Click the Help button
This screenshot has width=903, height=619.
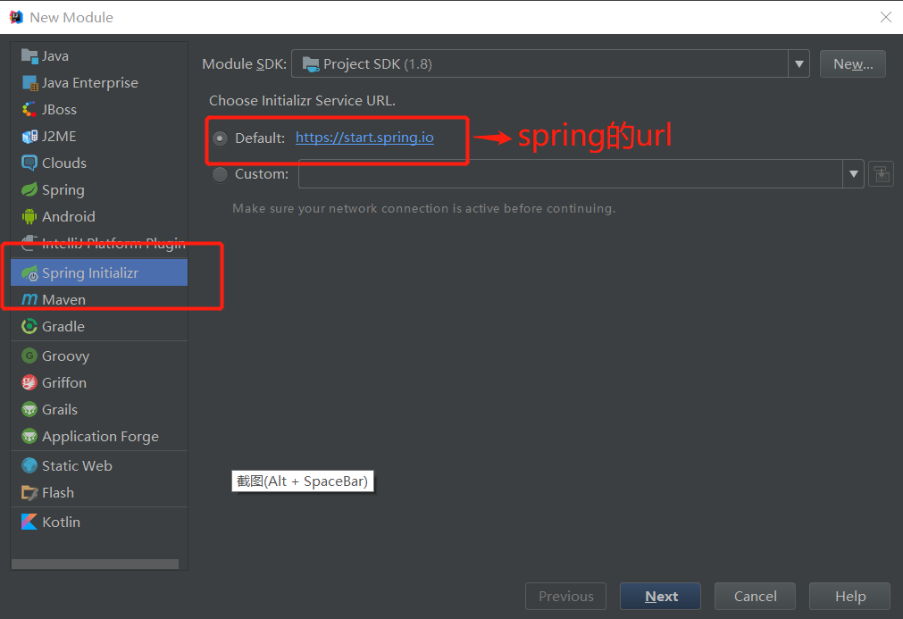[x=850, y=596]
